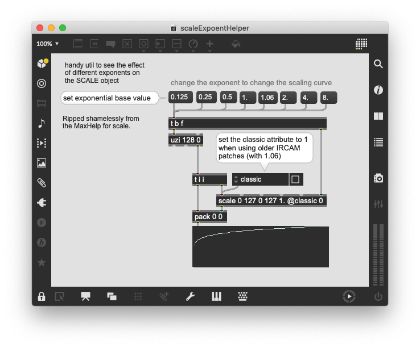
Task: Open the Images browser in left sidebar
Action: [x=42, y=163]
